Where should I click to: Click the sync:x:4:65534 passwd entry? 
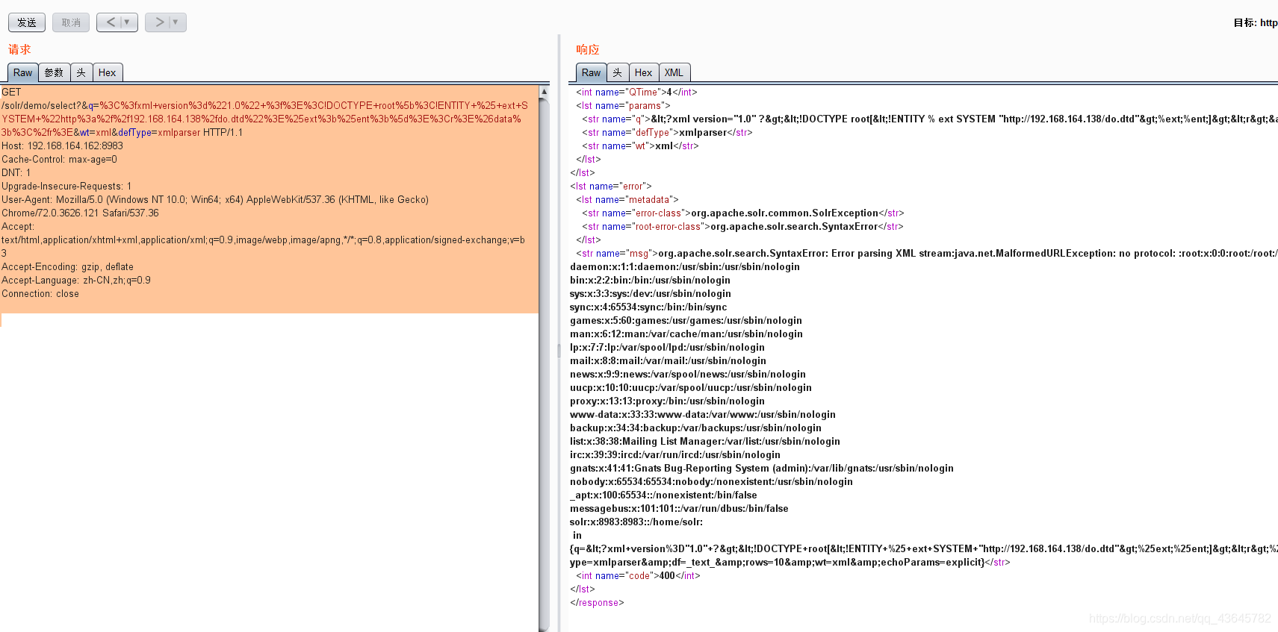tap(648, 307)
